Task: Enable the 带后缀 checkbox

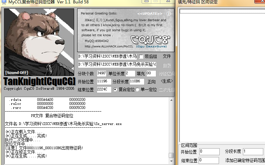Action: click(x=141, y=56)
